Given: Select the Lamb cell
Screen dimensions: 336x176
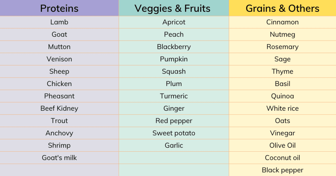Looking at the screenshot, I should click(59, 22).
